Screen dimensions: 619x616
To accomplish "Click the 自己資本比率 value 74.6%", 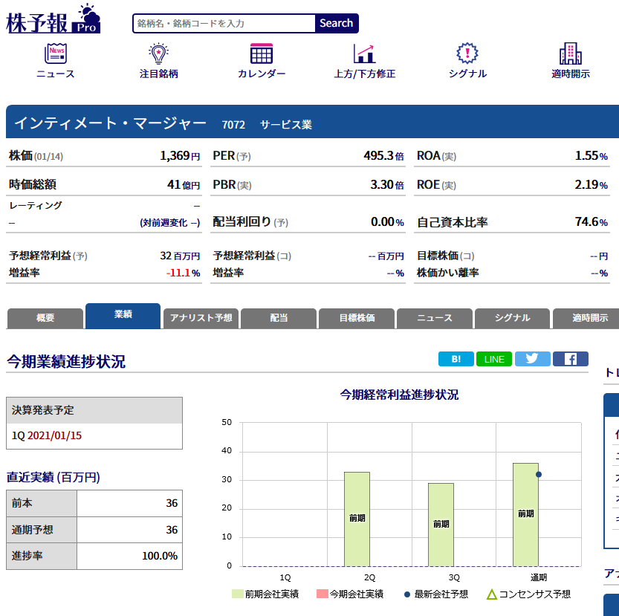I will pos(591,221).
